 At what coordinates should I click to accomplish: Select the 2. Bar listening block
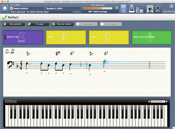pos(109,37)
